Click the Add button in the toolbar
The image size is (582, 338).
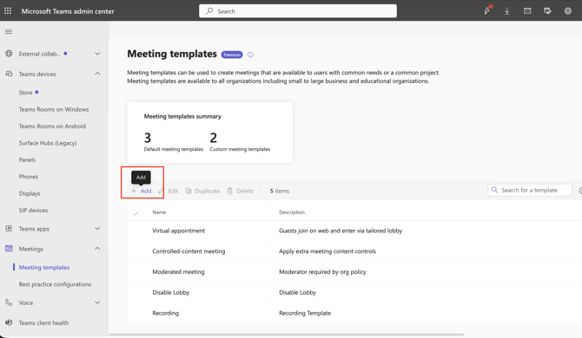click(x=142, y=191)
